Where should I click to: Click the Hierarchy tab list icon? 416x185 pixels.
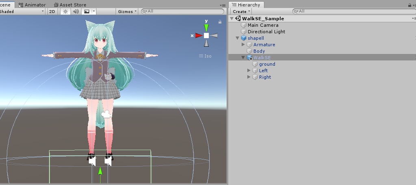(234, 5)
